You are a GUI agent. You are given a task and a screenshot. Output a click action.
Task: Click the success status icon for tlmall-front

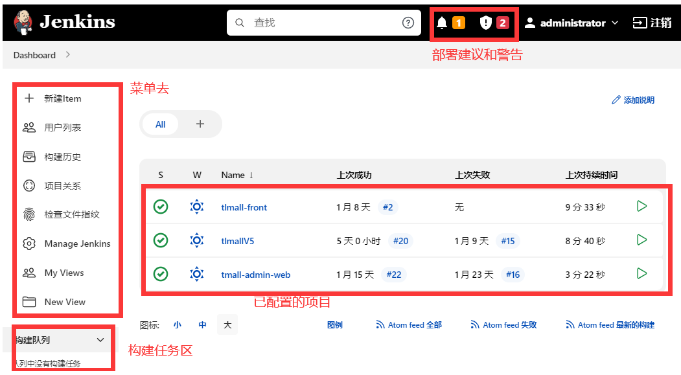coord(161,207)
